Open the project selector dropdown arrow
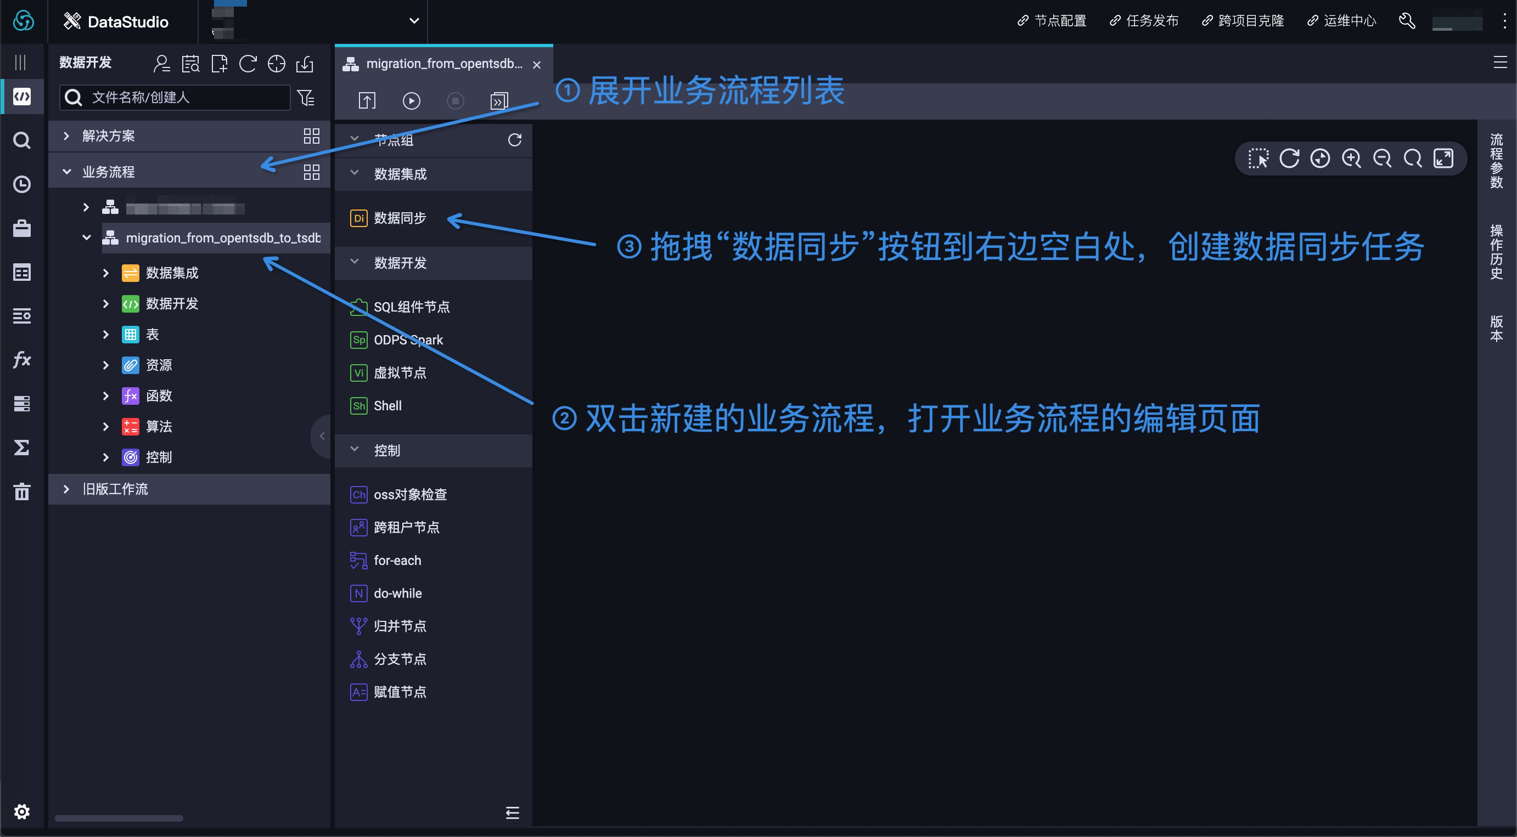This screenshot has height=837, width=1517. [414, 21]
